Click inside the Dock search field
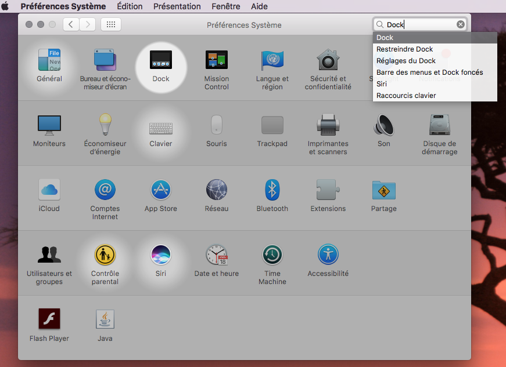This screenshot has width=506, height=367. [x=420, y=24]
